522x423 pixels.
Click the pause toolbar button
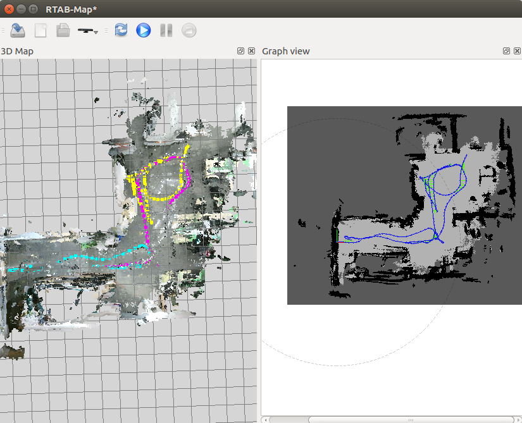coord(166,30)
